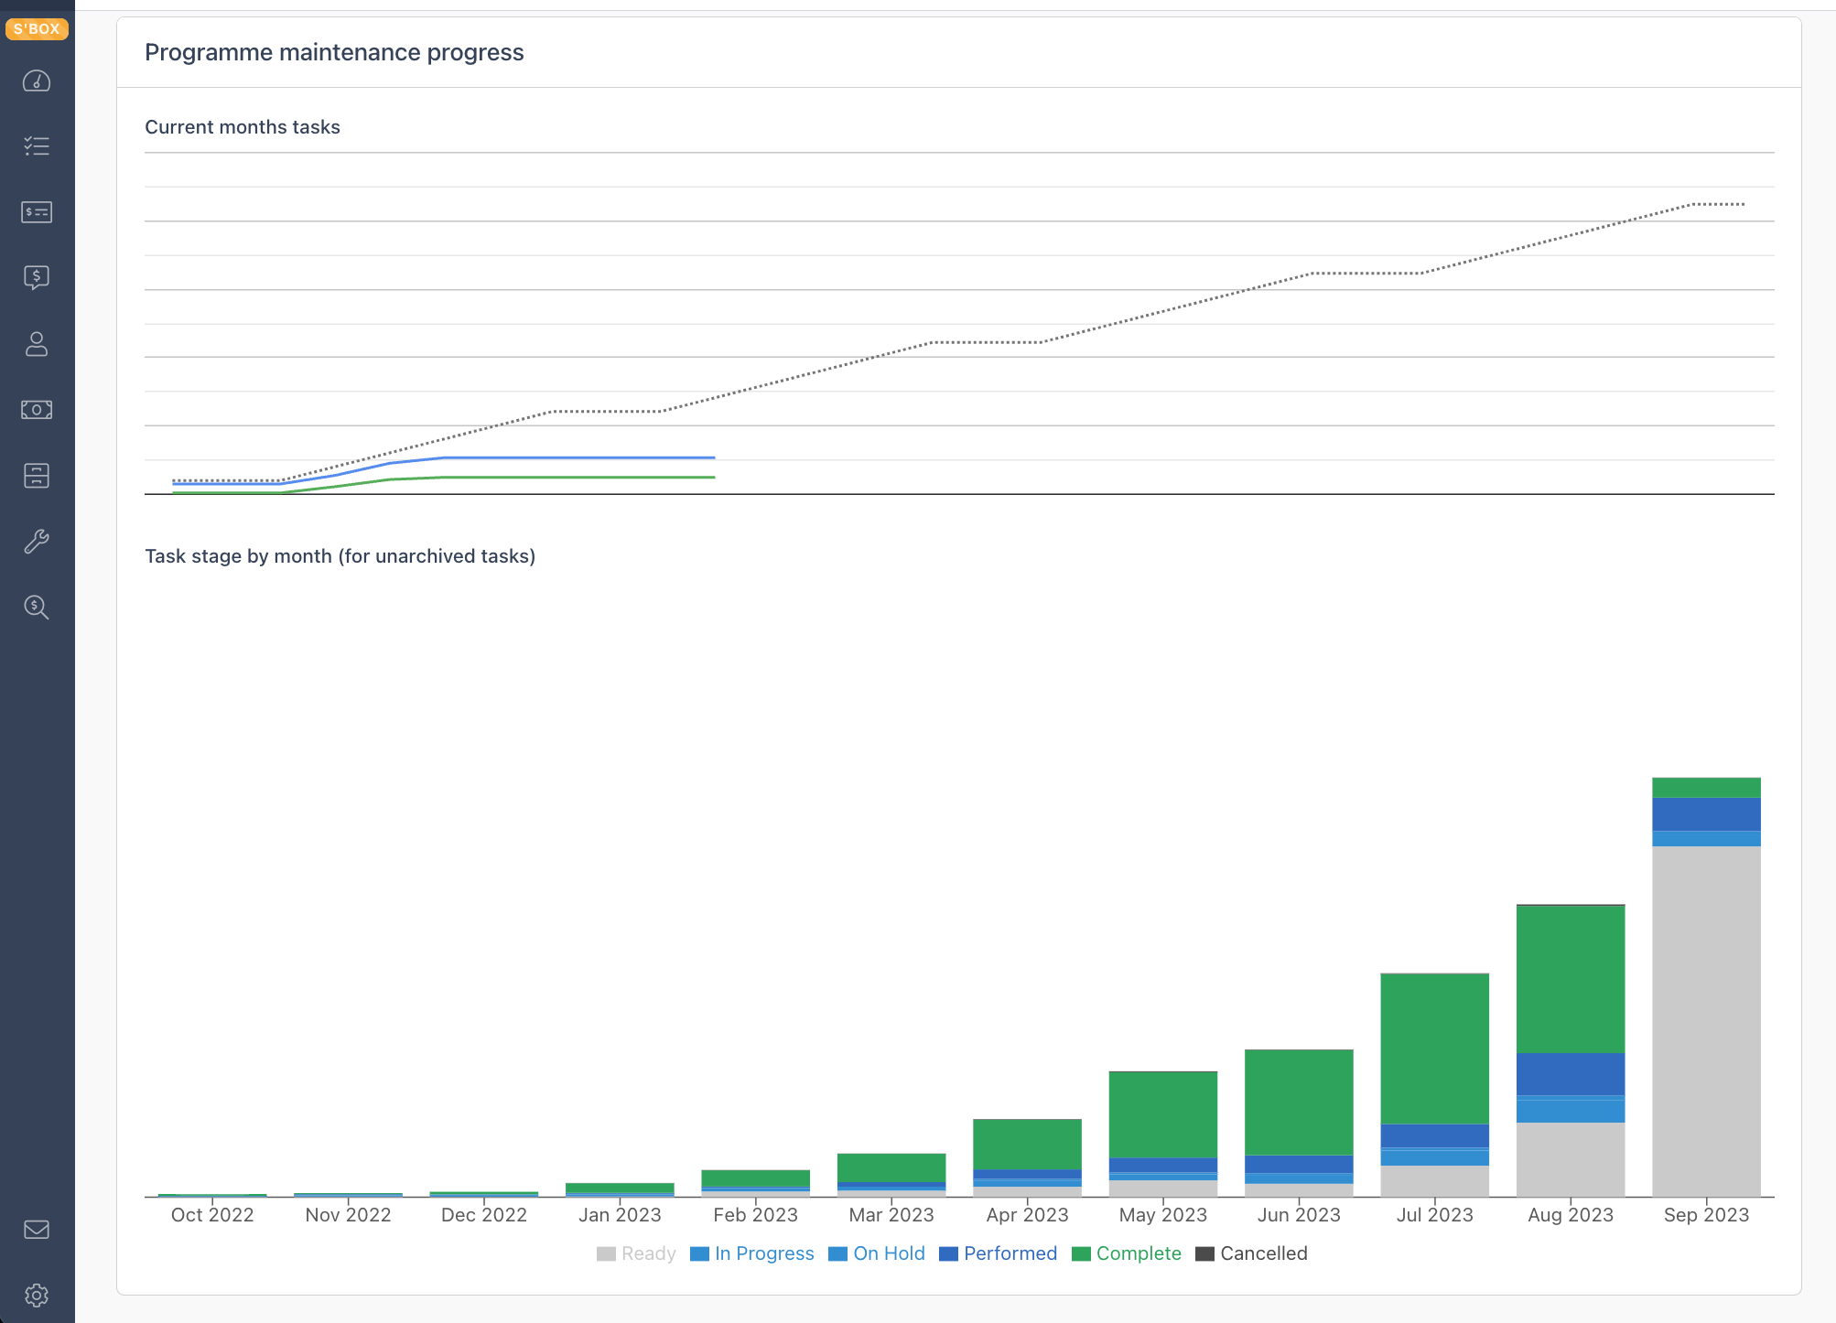Open the mail envelope icon in sidebar

click(x=37, y=1230)
